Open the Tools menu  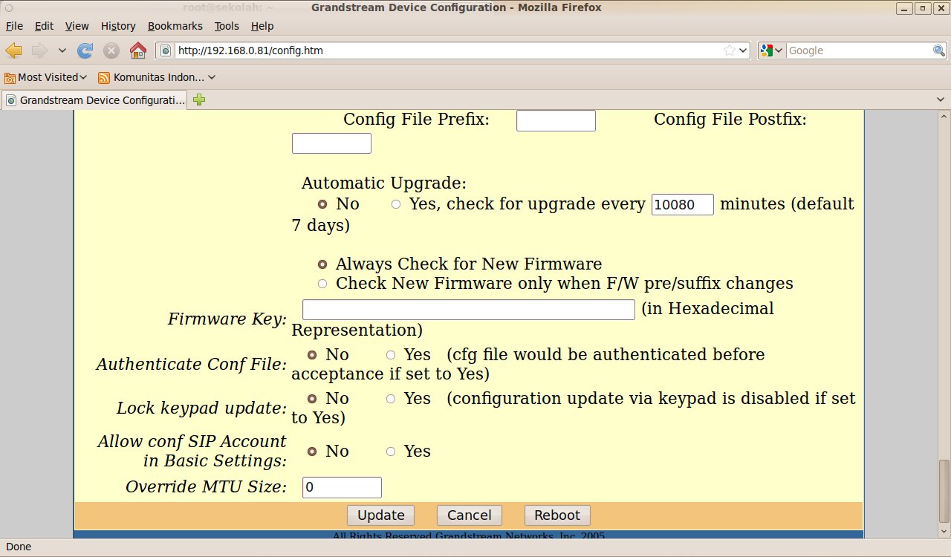[x=227, y=26]
